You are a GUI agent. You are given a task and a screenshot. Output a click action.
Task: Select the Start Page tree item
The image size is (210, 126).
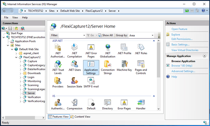click(x=16, y=33)
